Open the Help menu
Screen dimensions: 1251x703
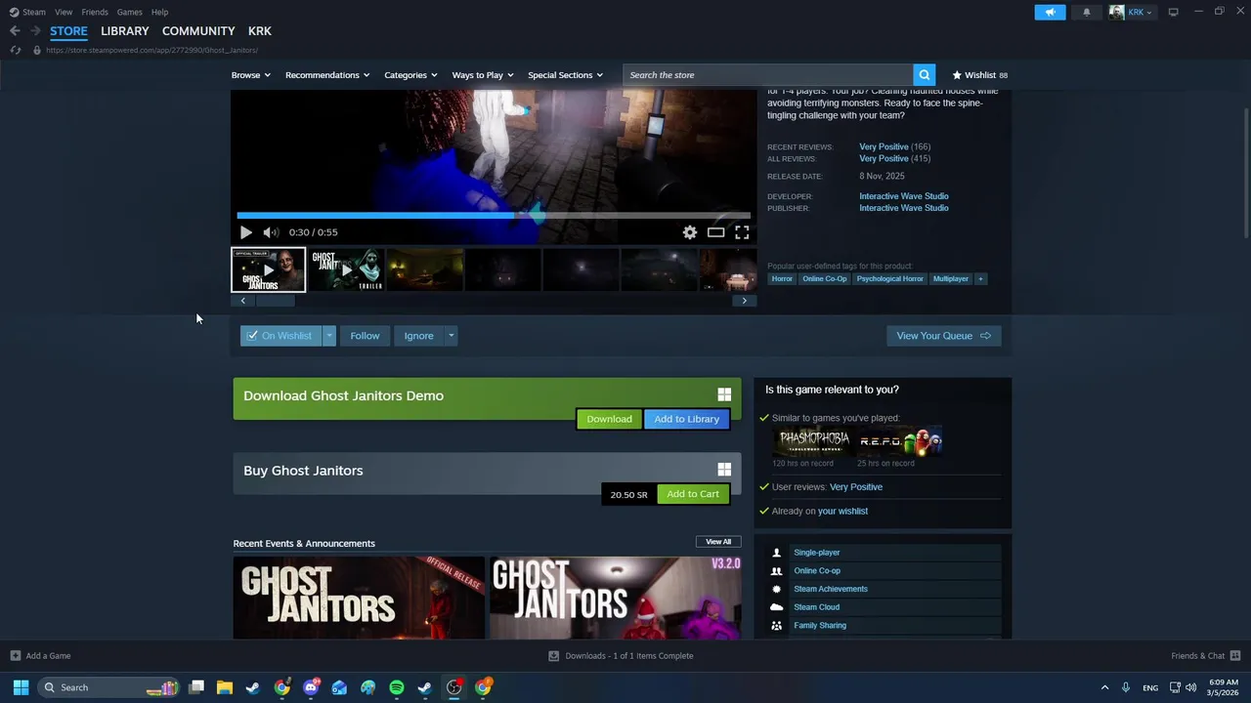[159, 12]
